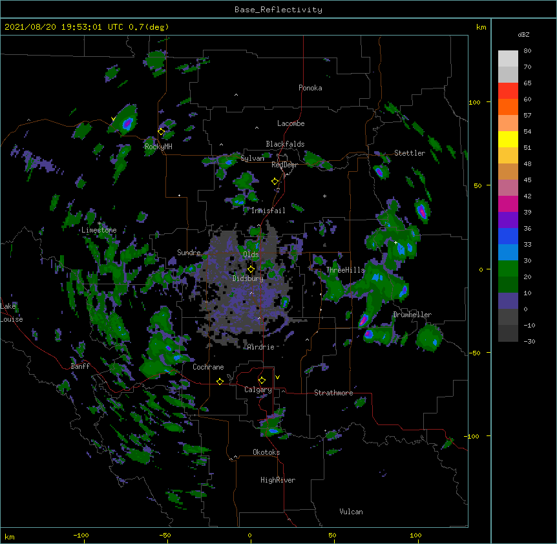Click the yellow V marker northwest of RockyMH
Screen dimensions: 557x544
click(x=113, y=119)
